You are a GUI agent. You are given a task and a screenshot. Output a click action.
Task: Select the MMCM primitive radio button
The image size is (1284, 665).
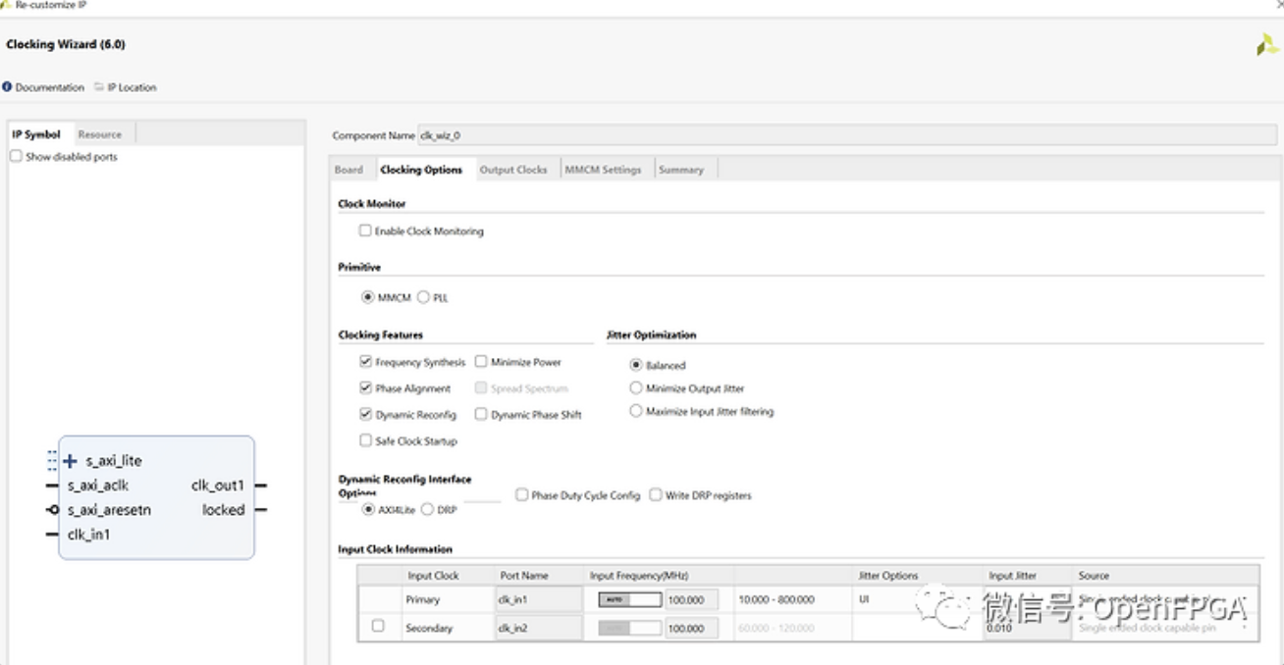368,297
